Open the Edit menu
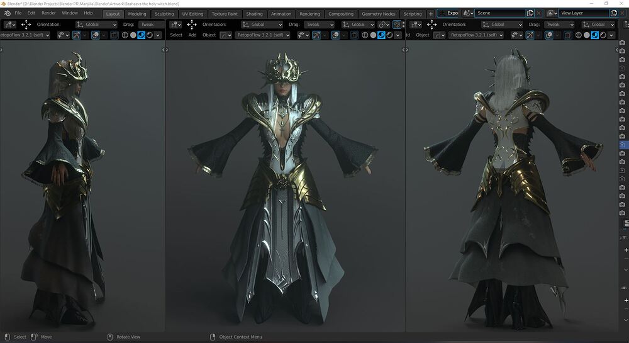Screen dimensions: 629x343 pyautogui.click(x=31, y=13)
